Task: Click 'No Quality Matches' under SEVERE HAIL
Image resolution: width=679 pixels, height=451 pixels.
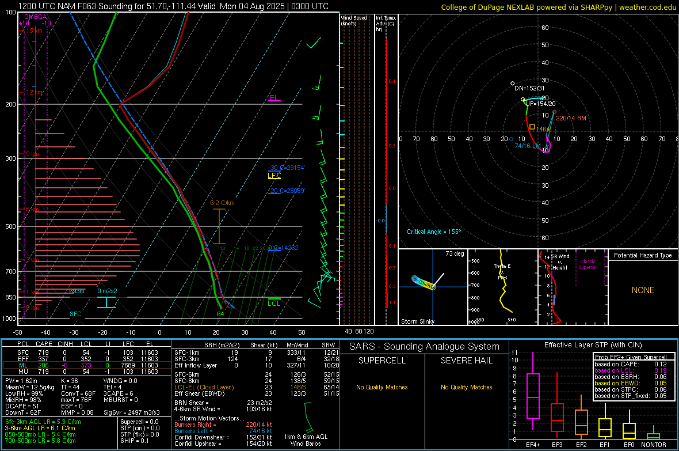Action: coord(466,387)
